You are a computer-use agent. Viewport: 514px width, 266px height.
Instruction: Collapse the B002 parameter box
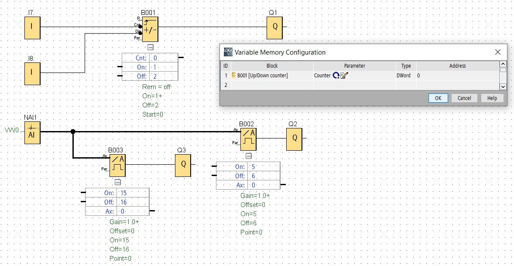pyautogui.click(x=248, y=156)
